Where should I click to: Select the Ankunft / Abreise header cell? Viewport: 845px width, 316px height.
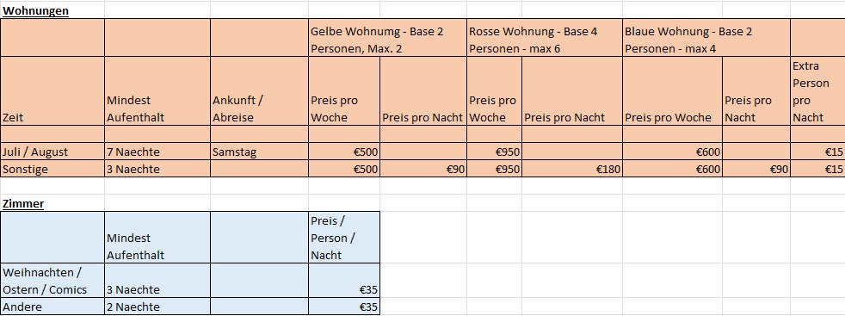click(x=259, y=91)
